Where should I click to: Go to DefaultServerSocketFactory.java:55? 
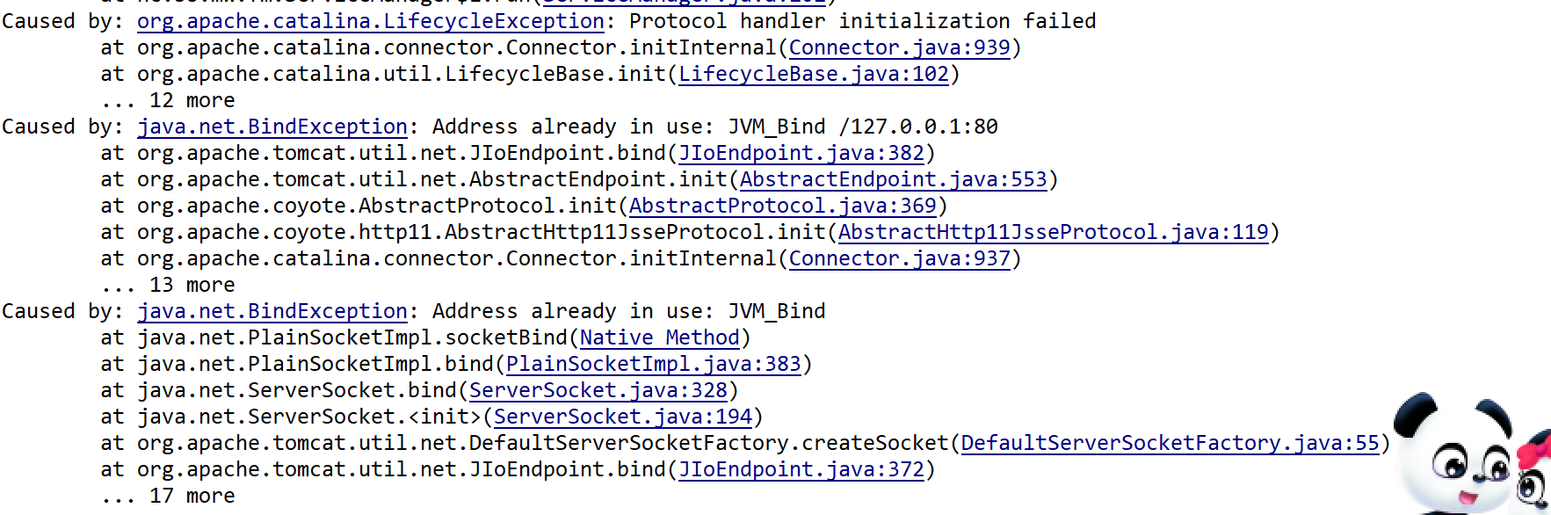1170,443
